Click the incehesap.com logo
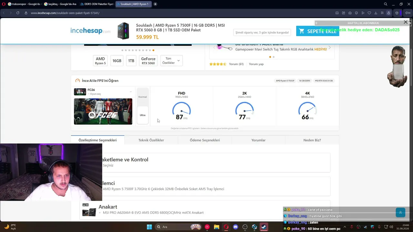 90,31
